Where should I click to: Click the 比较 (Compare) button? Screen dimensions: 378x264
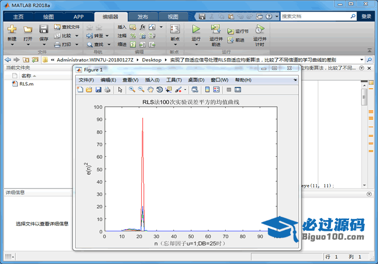67,35
